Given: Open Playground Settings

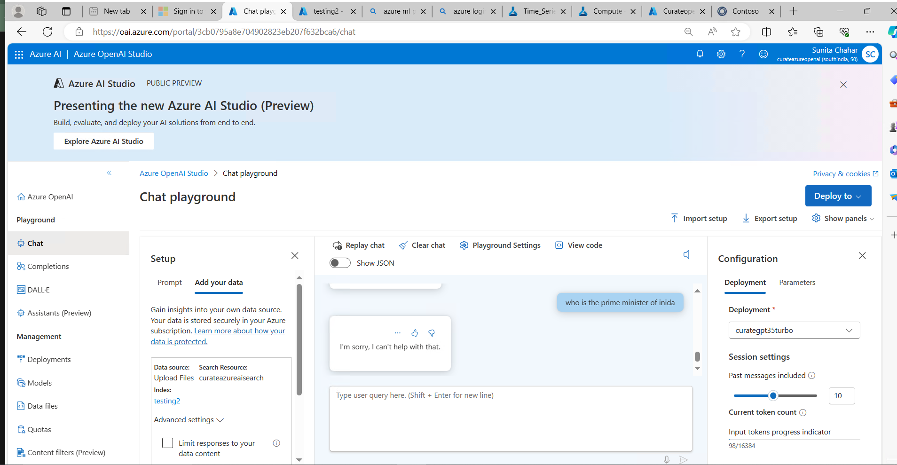Looking at the screenshot, I should coord(500,245).
